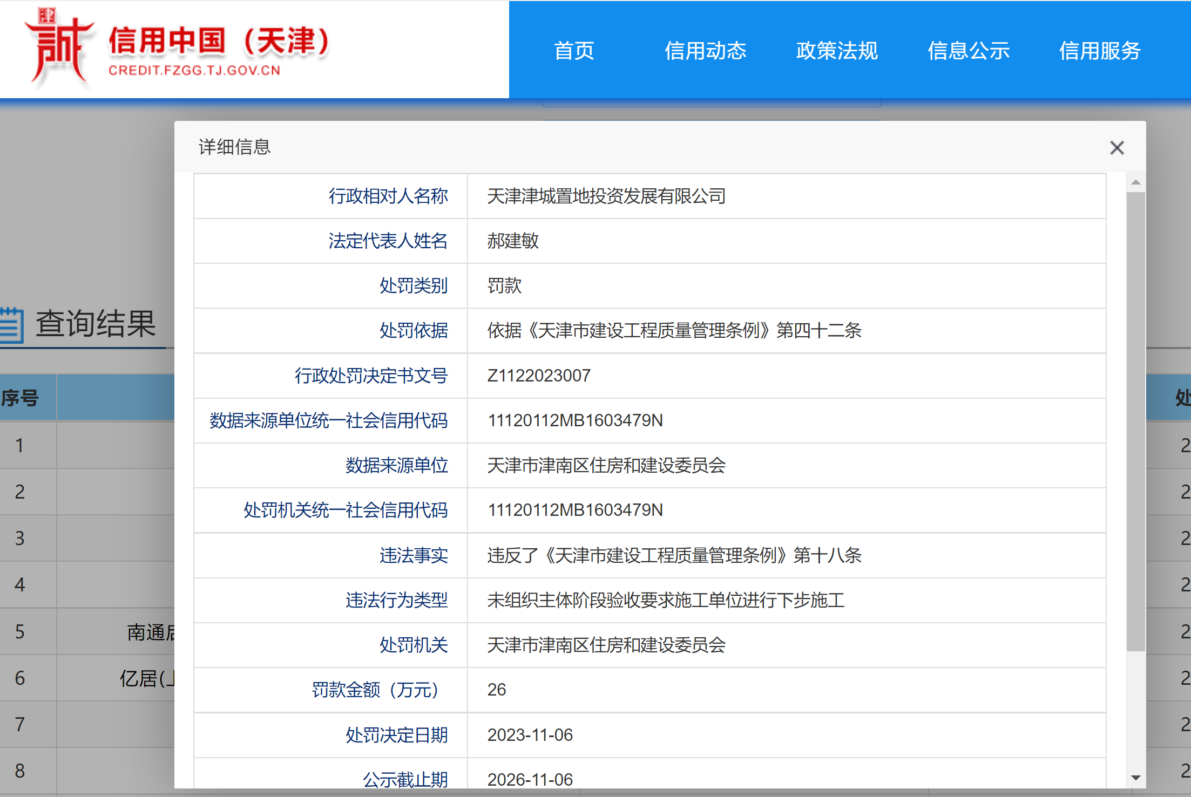
Task: Click the 行政处罚决定书文号 label
Action: point(371,375)
